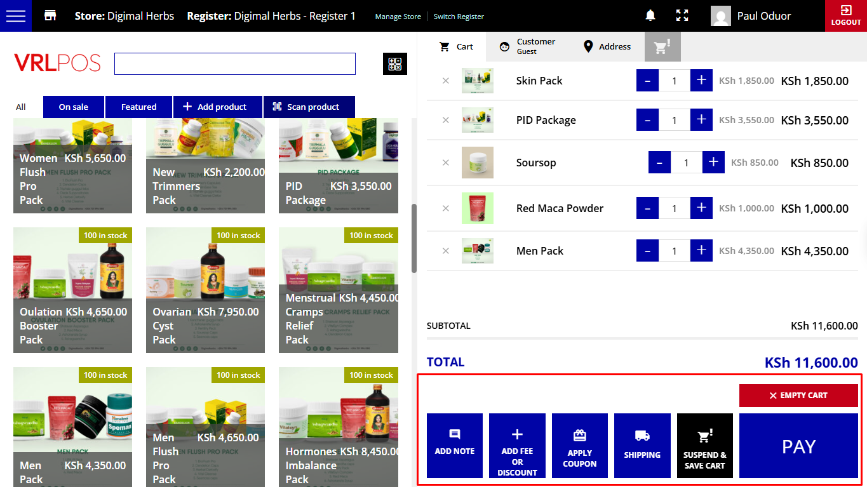Decrease Men Pack quantity
Viewport: 867px width, 487px height.
click(x=647, y=251)
